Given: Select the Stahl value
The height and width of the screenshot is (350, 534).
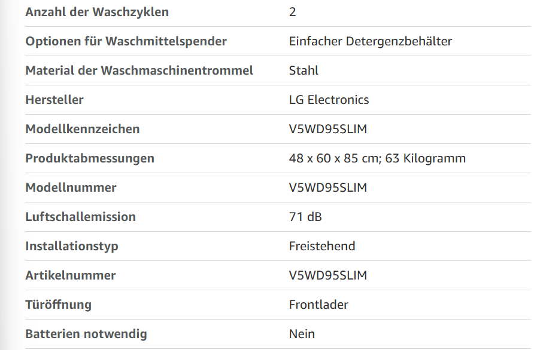Looking at the screenshot, I should point(304,70).
